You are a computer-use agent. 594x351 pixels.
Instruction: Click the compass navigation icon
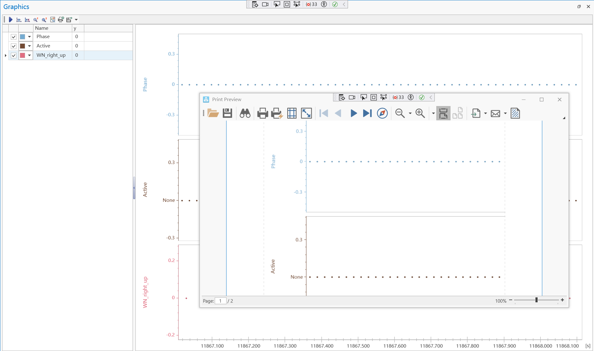382,113
